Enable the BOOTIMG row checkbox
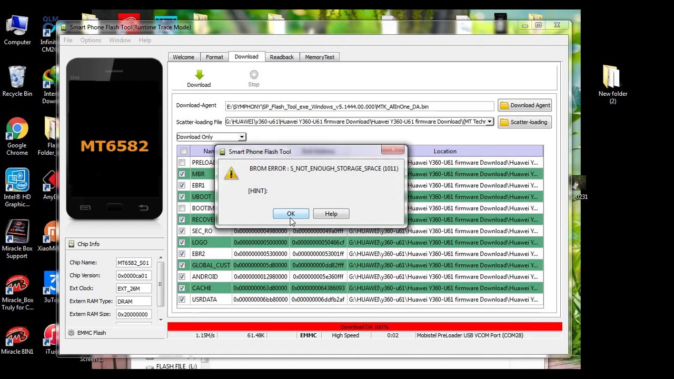 click(182, 208)
